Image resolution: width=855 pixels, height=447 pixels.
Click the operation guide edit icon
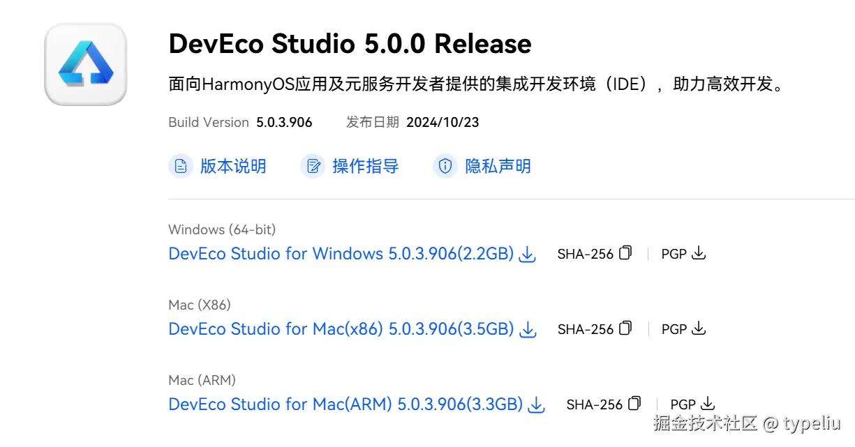pos(313,167)
